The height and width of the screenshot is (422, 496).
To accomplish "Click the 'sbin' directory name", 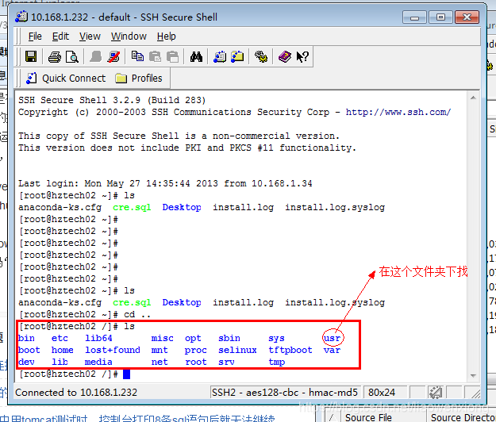I will (229, 338).
